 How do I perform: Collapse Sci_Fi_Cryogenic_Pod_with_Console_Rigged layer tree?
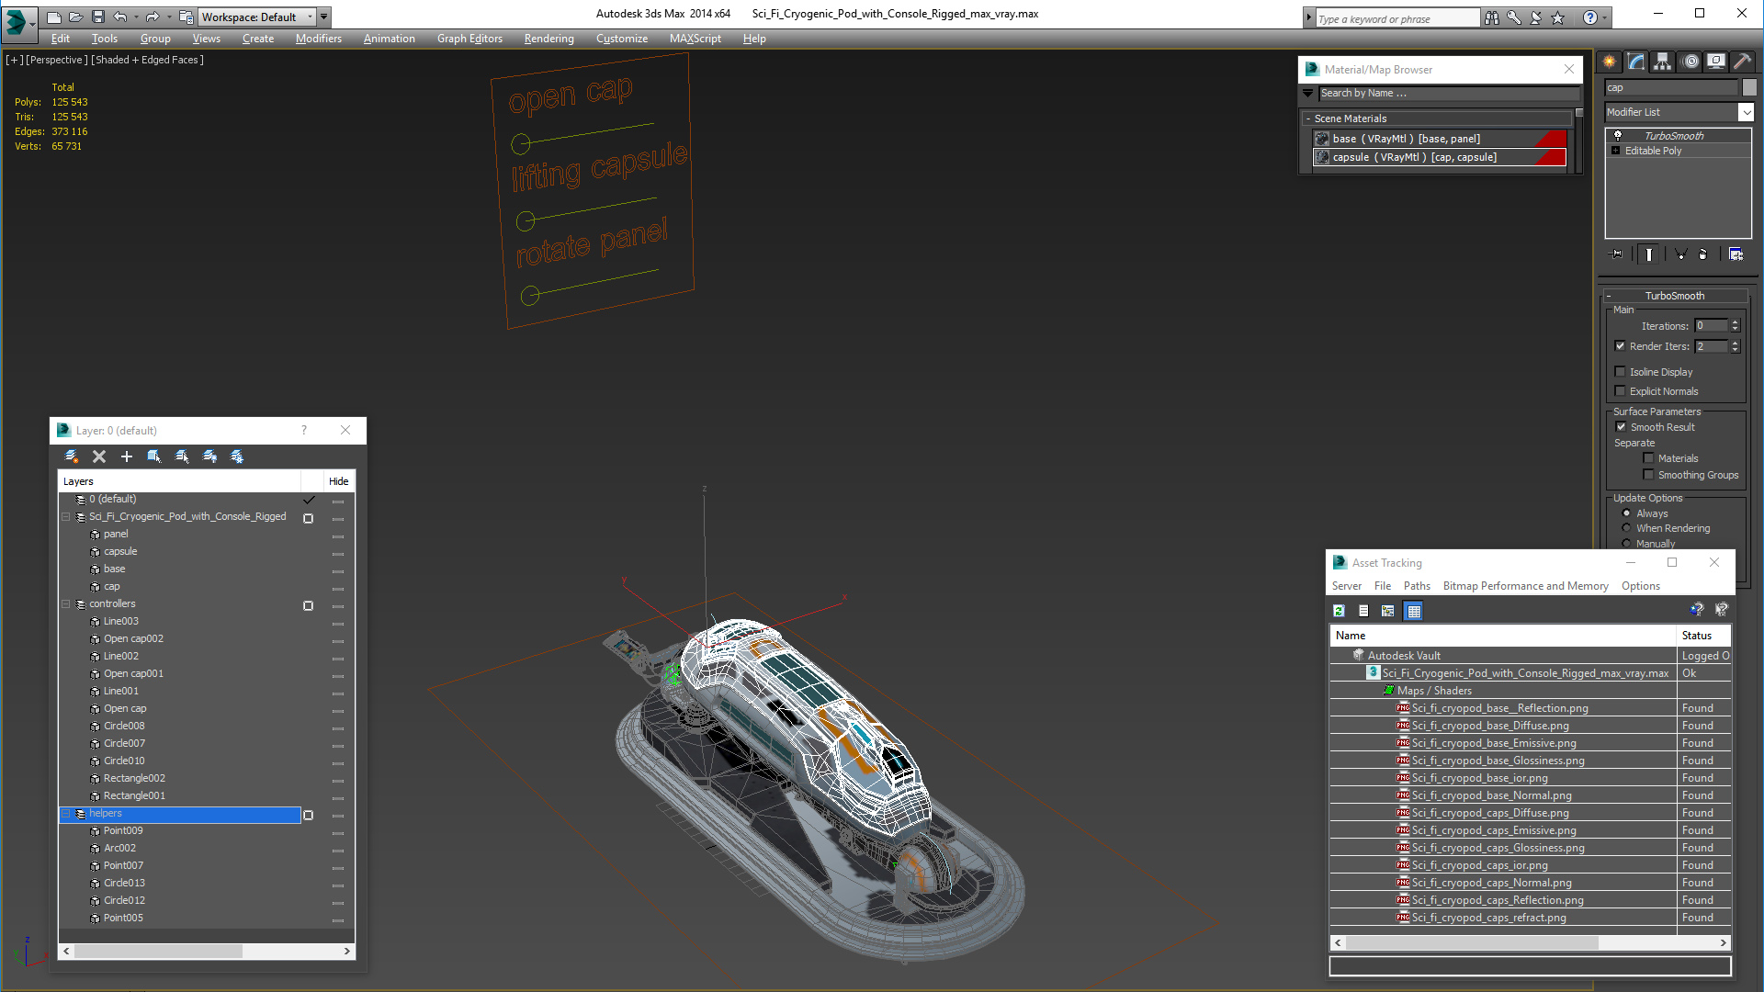pyautogui.click(x=66, y=517)
